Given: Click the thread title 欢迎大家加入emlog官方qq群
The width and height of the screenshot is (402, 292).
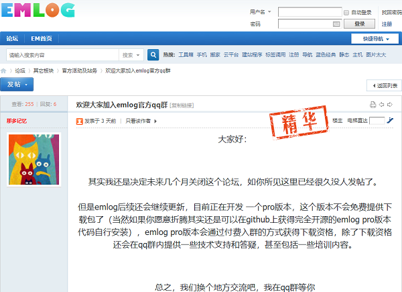Looking at the screenshot, I should [122, 105].
